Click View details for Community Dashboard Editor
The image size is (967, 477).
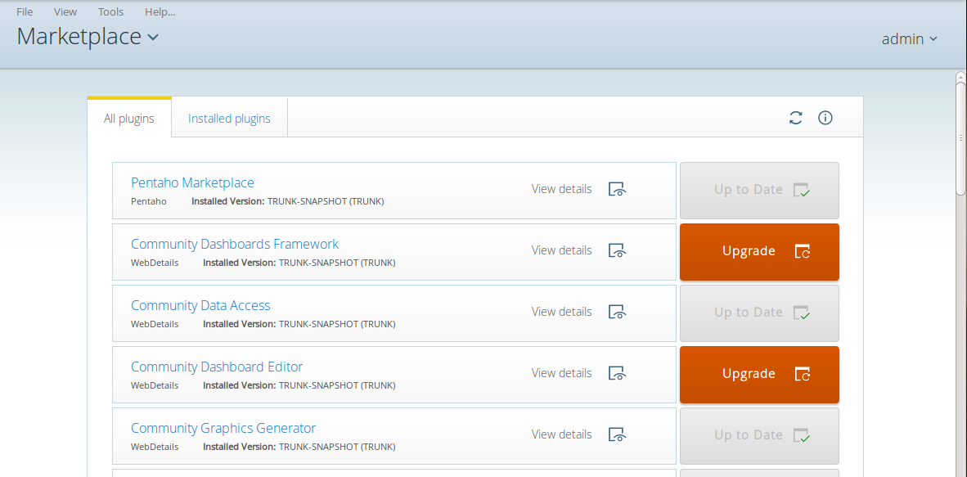(x=561, y=373)
